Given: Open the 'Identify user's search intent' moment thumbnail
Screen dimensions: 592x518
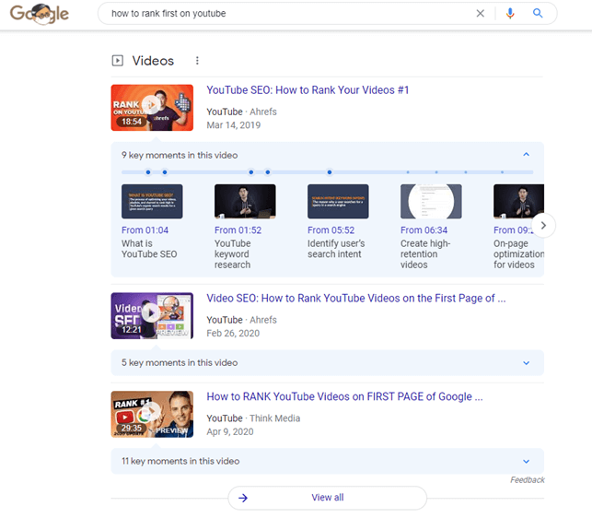Looking at the screenshot, I should point(338,201).
